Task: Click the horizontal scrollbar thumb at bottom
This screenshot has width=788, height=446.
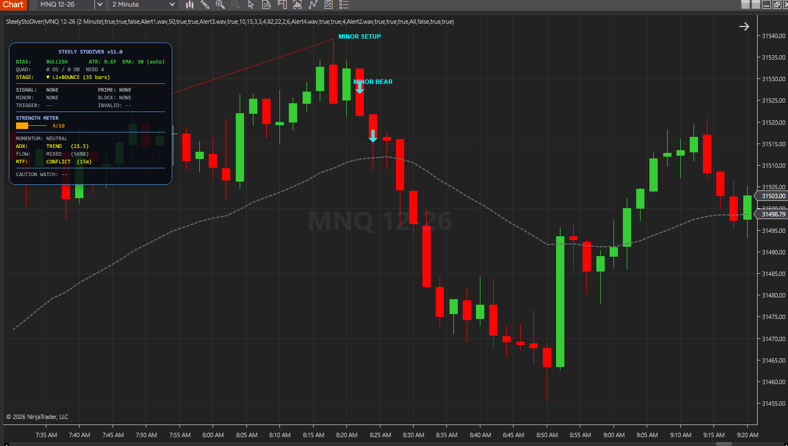Action: click(x=724, y=444)
